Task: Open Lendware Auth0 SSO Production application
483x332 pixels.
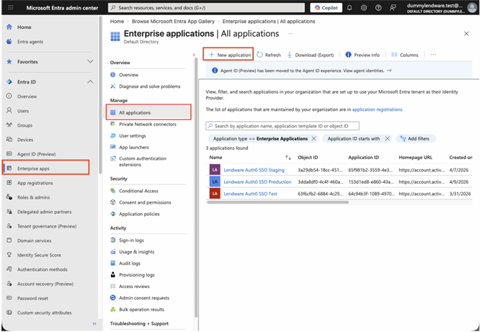Action: tap(257, 182)
